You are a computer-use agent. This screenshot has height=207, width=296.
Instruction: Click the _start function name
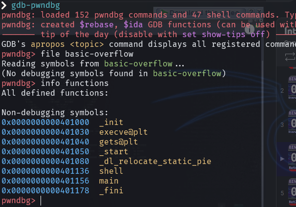pyautogui.click(x=114, y=152)
